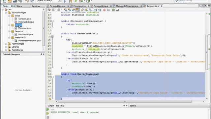
Task: Click the Last Edit icon in editor toolbar
Action: pos(49,10)
